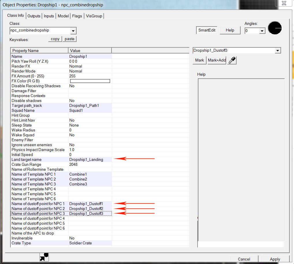Select the Crate Gun Range row
This screenshot has height=264, width=294.
tap(61, 164)
